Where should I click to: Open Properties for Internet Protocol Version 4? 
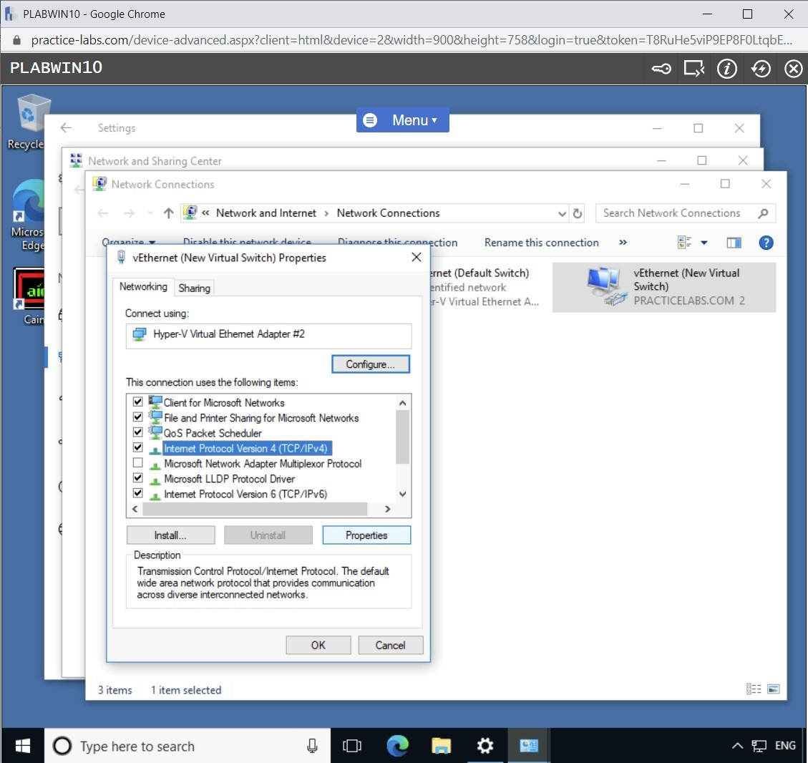[x=366, y=535]
